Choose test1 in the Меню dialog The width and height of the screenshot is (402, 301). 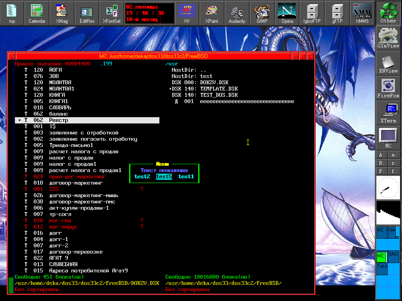(x=186, y=177)
